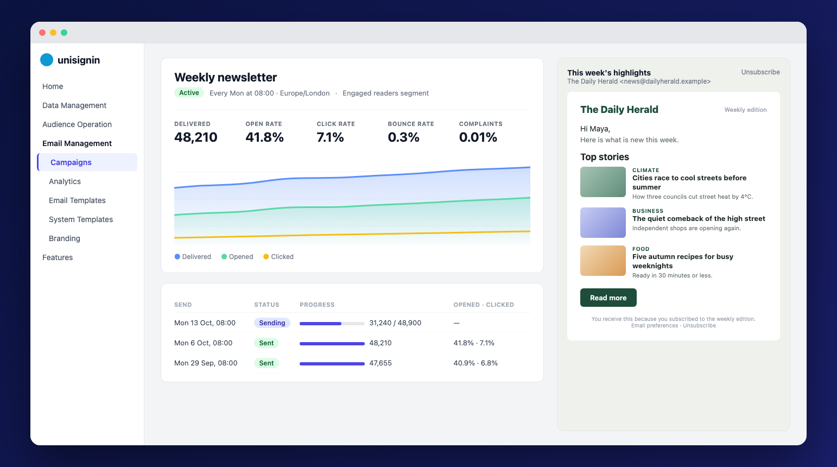Viewport: 837px width, 467px height.
Task: Open Email Templates page
Action: pos(77,200)
